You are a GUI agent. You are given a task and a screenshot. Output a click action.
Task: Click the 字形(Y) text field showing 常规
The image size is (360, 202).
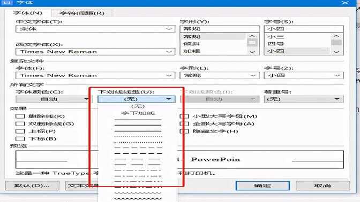(x=219, y=29)
